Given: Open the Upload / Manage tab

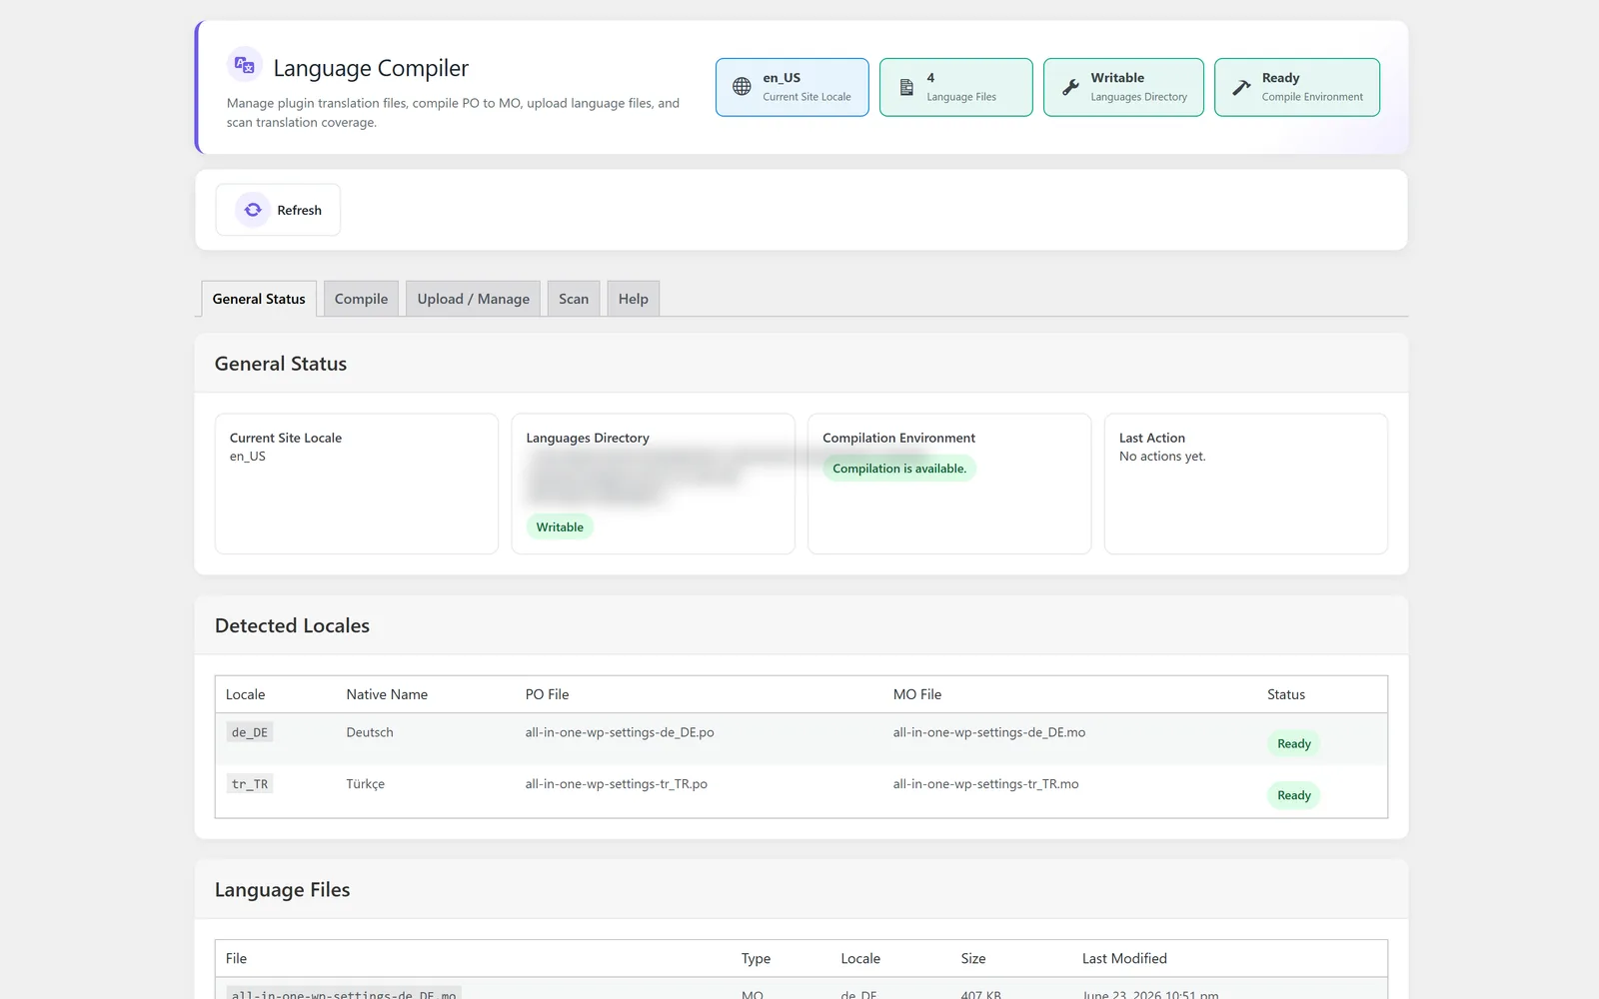Looking at the screenshot, I should [x=474, y=299].
